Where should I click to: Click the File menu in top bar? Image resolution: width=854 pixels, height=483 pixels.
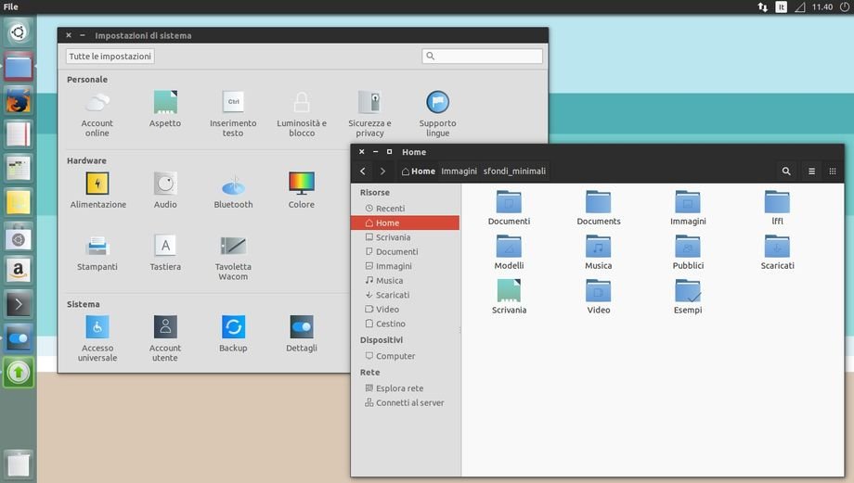(x=11, y=6)
